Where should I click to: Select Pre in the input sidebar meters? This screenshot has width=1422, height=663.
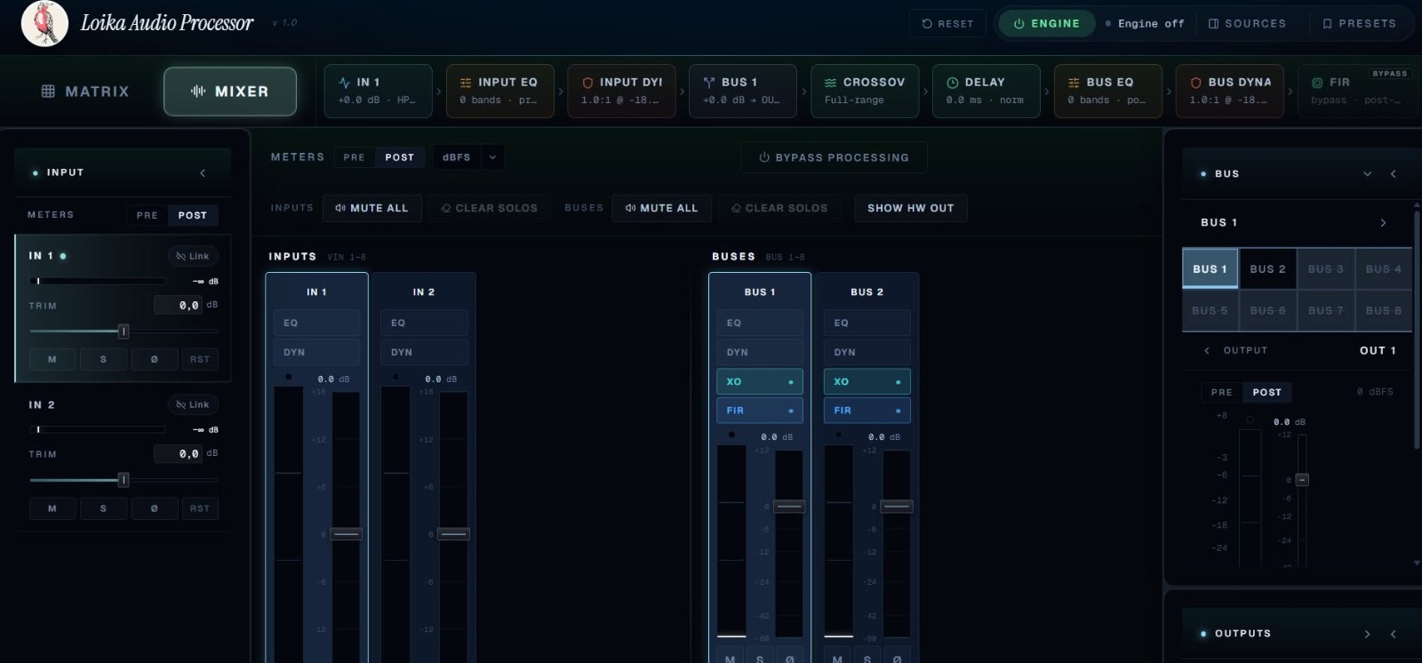[x=148, y=215]
